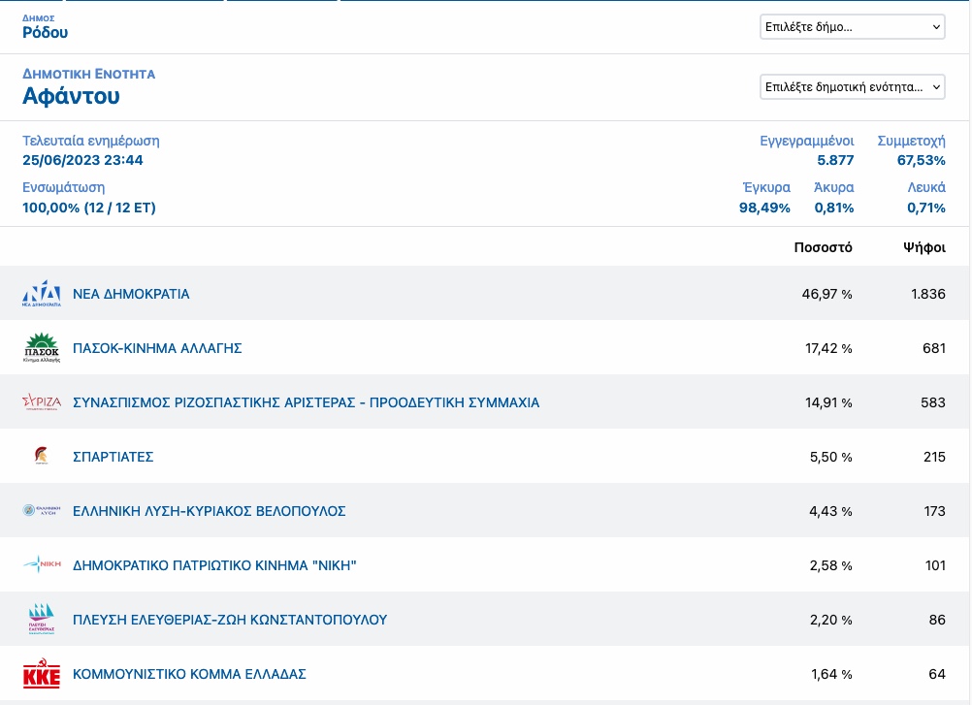
Task: Click the '1,64 %' percentage for KKE
Action: pyautogui.click(x=831, y=674)
